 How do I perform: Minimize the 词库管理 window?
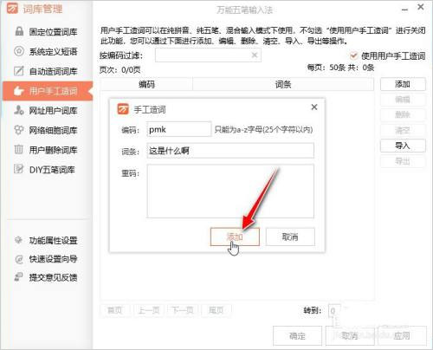tap(404, 9)
